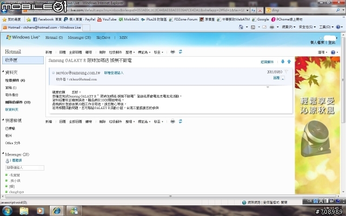Click the IE feeds icon
Screen dimensions: 346x216
253,27
